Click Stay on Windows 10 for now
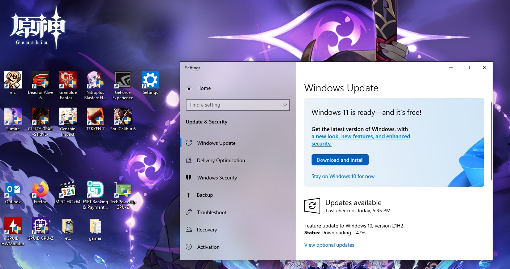 [343, 176]
